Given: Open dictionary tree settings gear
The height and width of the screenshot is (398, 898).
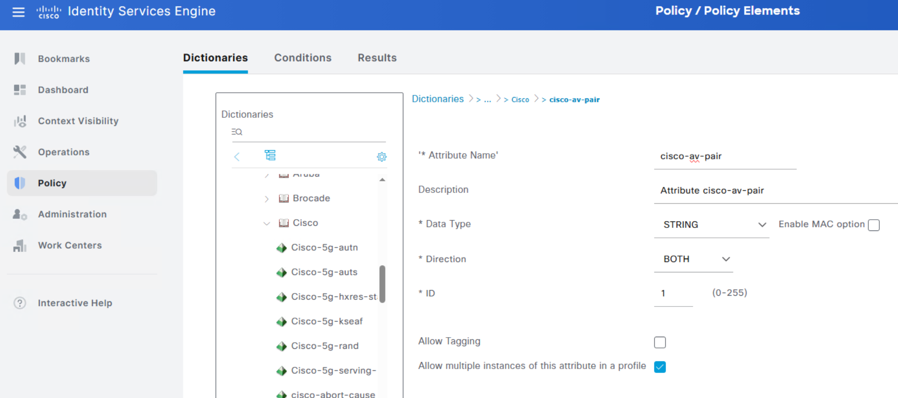Looking at the screenshot, I should (381, 156).
